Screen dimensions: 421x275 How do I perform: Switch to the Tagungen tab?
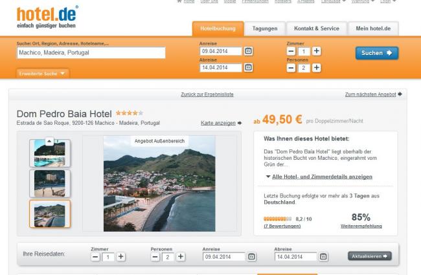tap(266, 28)
